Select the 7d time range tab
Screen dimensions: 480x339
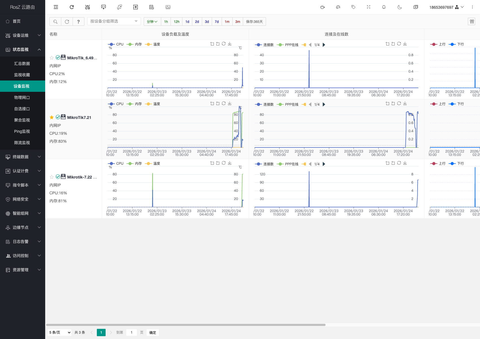217,21
